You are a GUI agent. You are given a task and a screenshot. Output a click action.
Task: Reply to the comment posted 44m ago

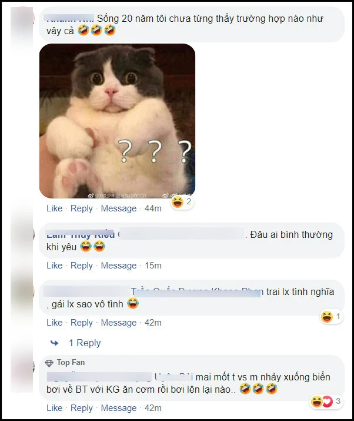point(82,208)
